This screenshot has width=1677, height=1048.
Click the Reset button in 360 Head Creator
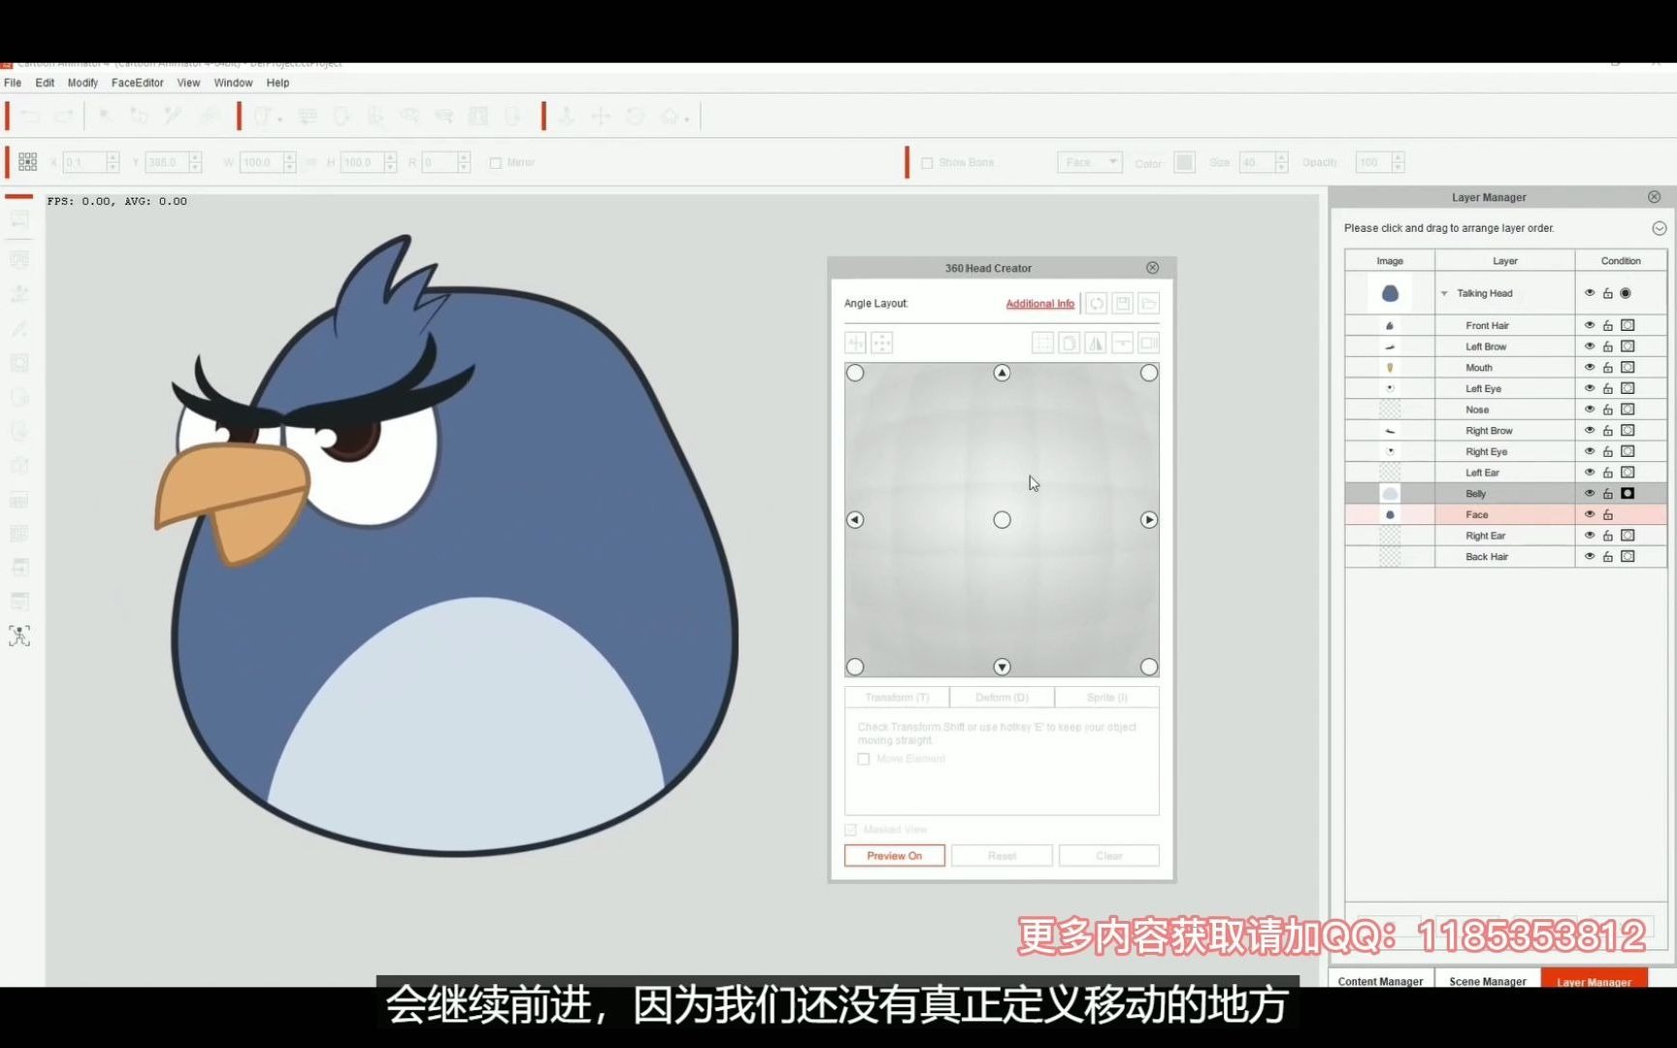point(1003,856)
